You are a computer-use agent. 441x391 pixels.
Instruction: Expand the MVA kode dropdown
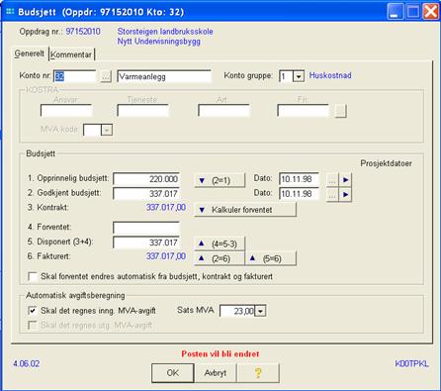tap(107, 130)
